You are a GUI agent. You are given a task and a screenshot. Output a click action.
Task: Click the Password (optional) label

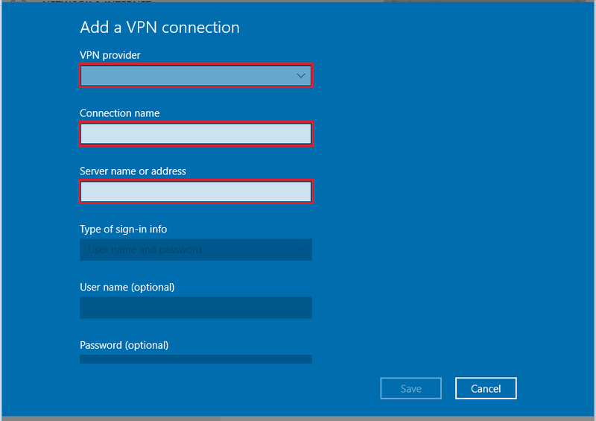tap(124, 345)
